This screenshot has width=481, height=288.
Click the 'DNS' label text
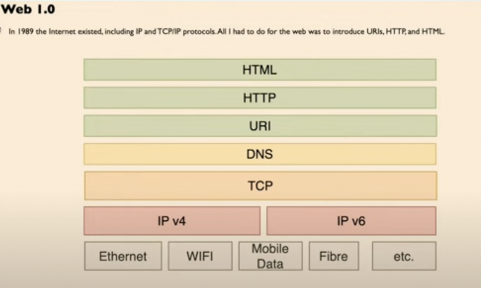(x=259, y=154)
